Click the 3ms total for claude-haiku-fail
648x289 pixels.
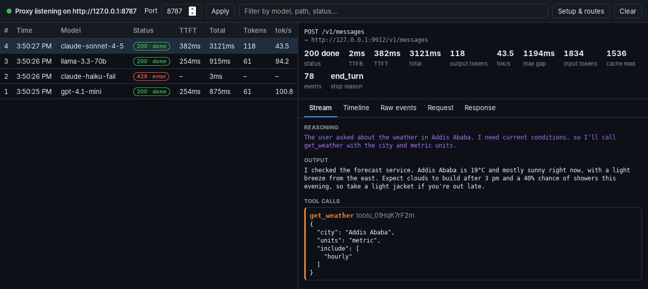[216, 76]
